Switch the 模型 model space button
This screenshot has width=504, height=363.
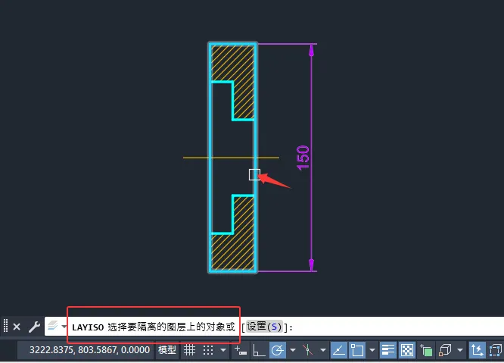tap(167, 350)
